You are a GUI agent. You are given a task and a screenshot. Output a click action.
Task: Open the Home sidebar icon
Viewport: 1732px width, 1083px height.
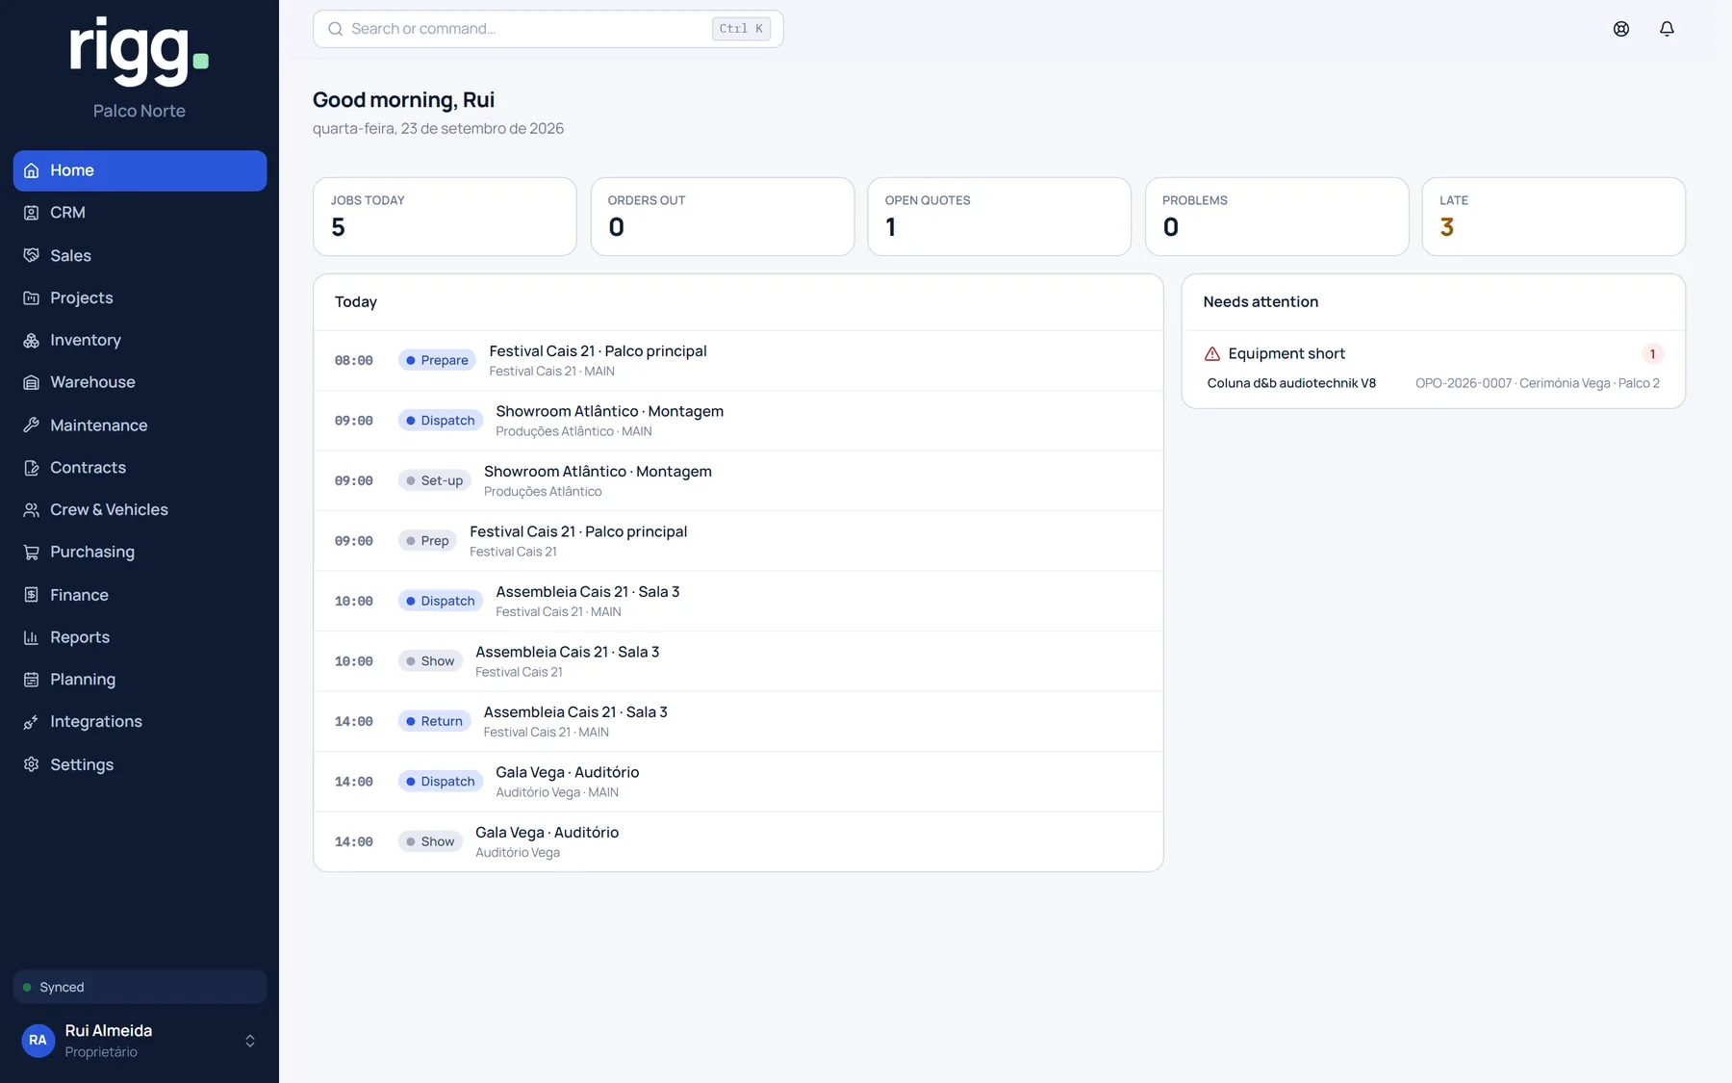click(x=32, y=170)
